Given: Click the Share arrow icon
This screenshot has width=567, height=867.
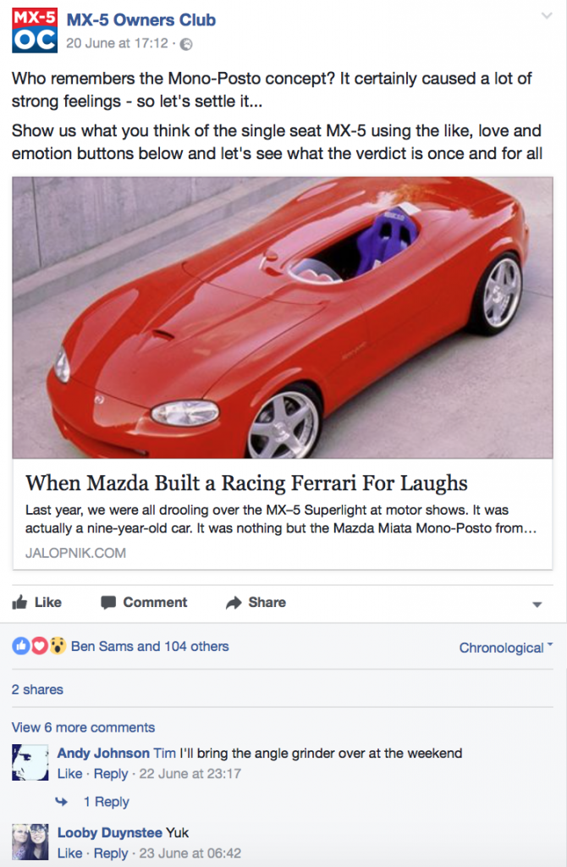Looking at the screenshot, I should click(x=234, y=603).
